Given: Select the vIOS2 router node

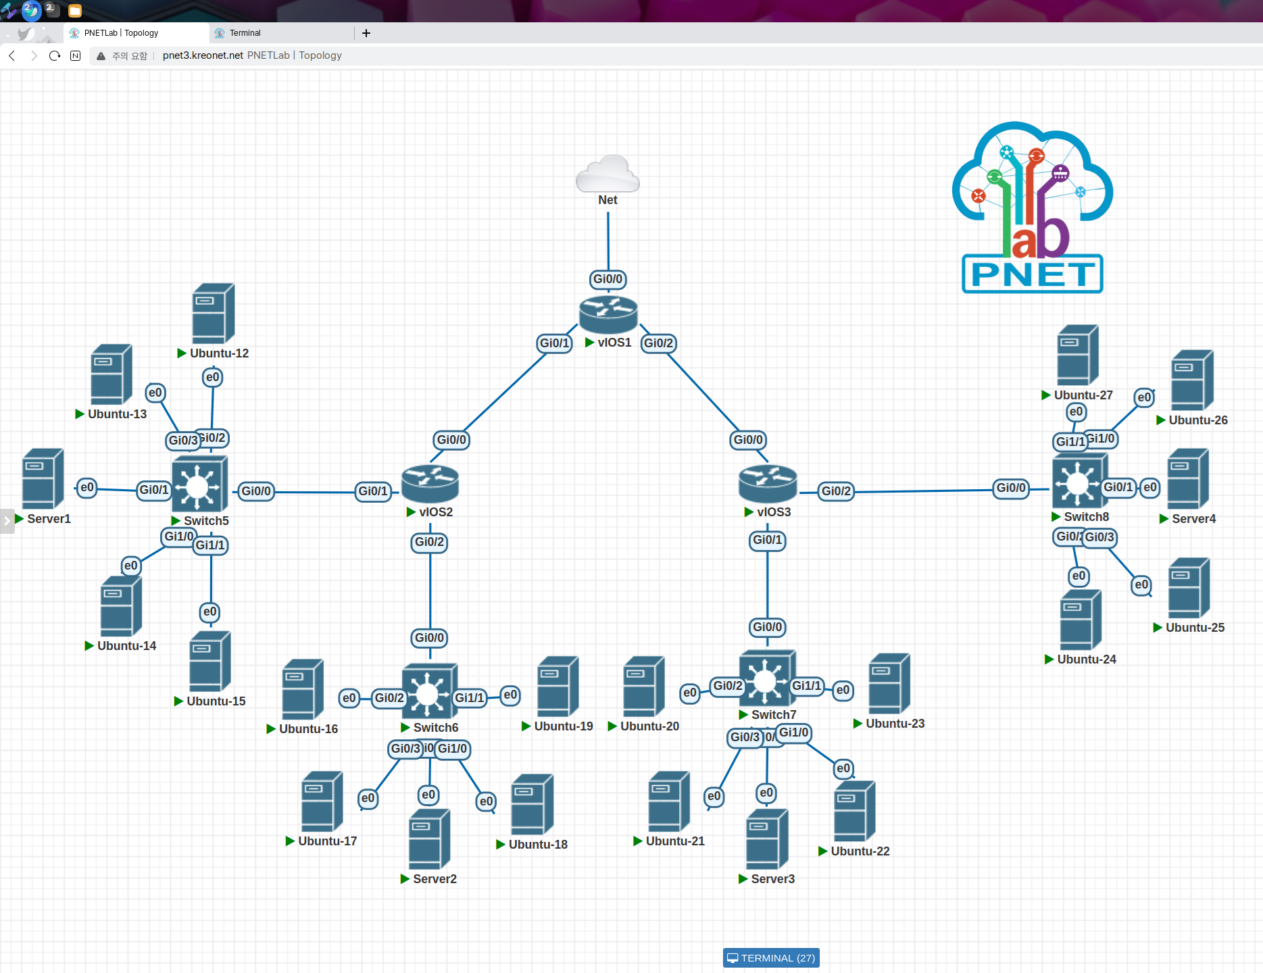Looking at the screenshot, I should tap(430, 484).
